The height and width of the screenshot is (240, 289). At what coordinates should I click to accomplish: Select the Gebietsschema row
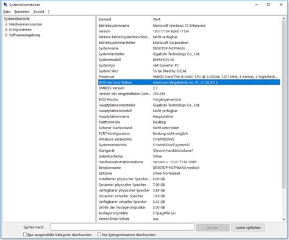pos(189,157)
